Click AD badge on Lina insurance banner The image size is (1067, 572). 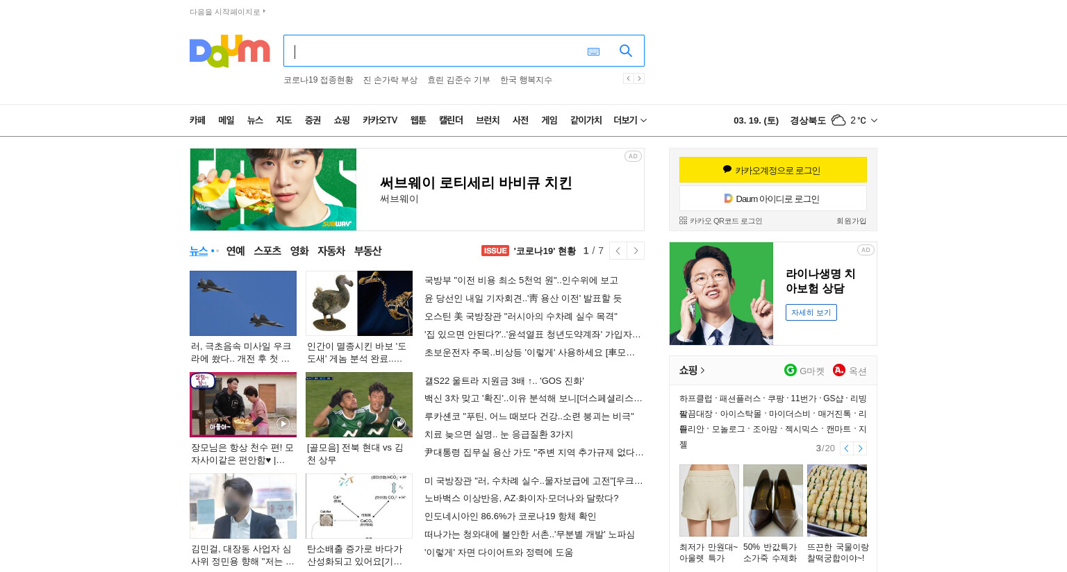(x=866, y=250)
